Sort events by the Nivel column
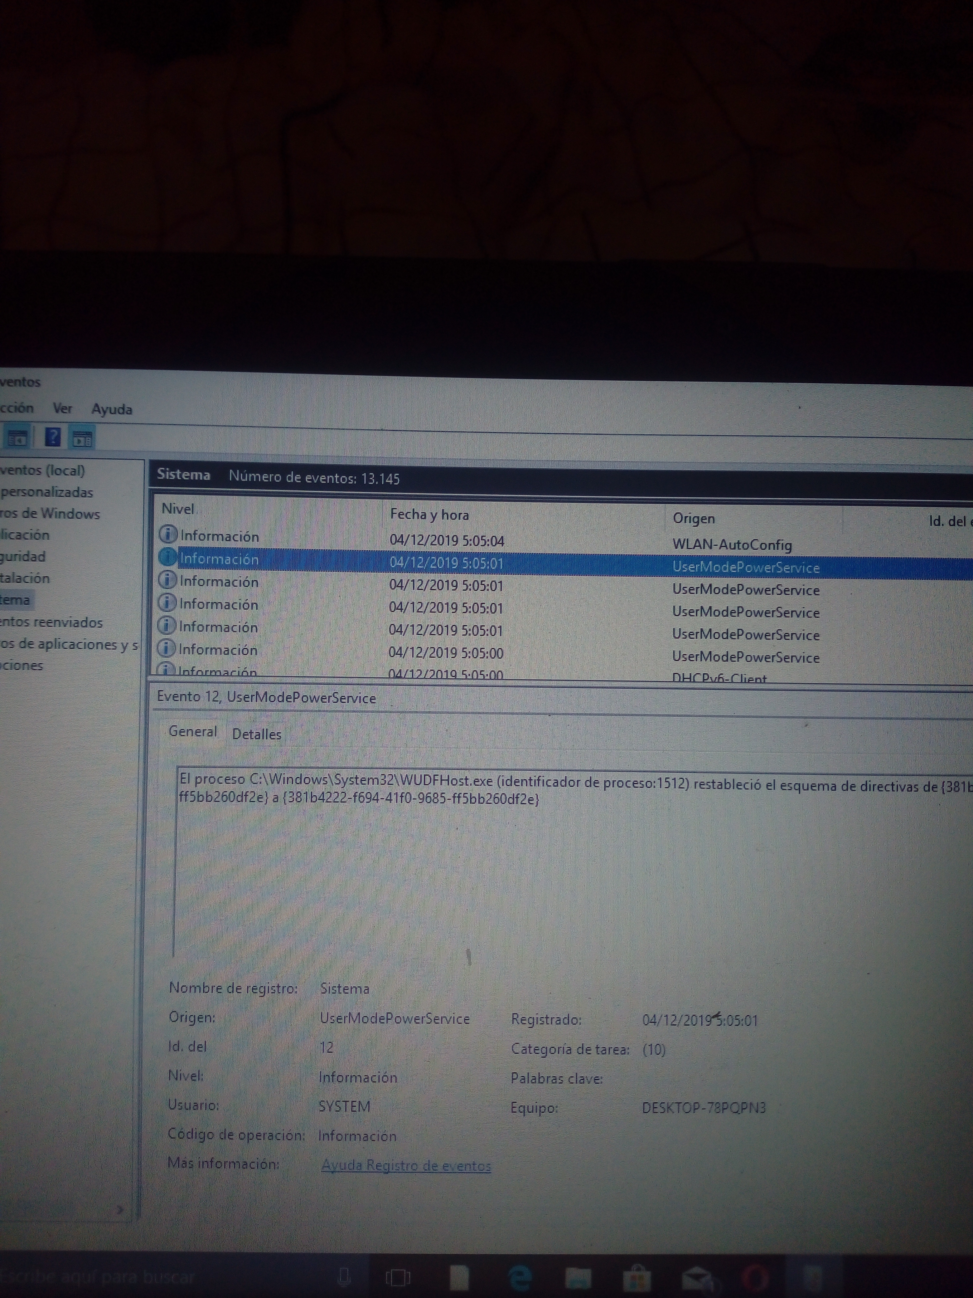The height and width of the screenshot is (1298, 973). pyautogui.click(x=178, y=509)
